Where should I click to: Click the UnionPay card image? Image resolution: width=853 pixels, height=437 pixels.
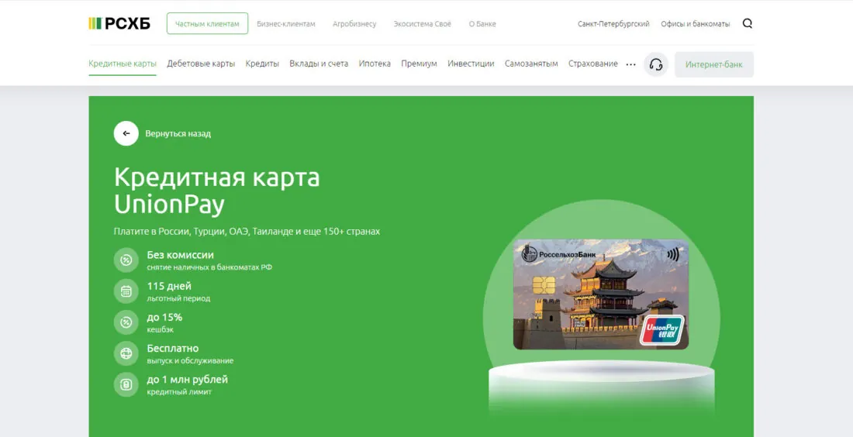pyautogui.click(x=600, y=294)
